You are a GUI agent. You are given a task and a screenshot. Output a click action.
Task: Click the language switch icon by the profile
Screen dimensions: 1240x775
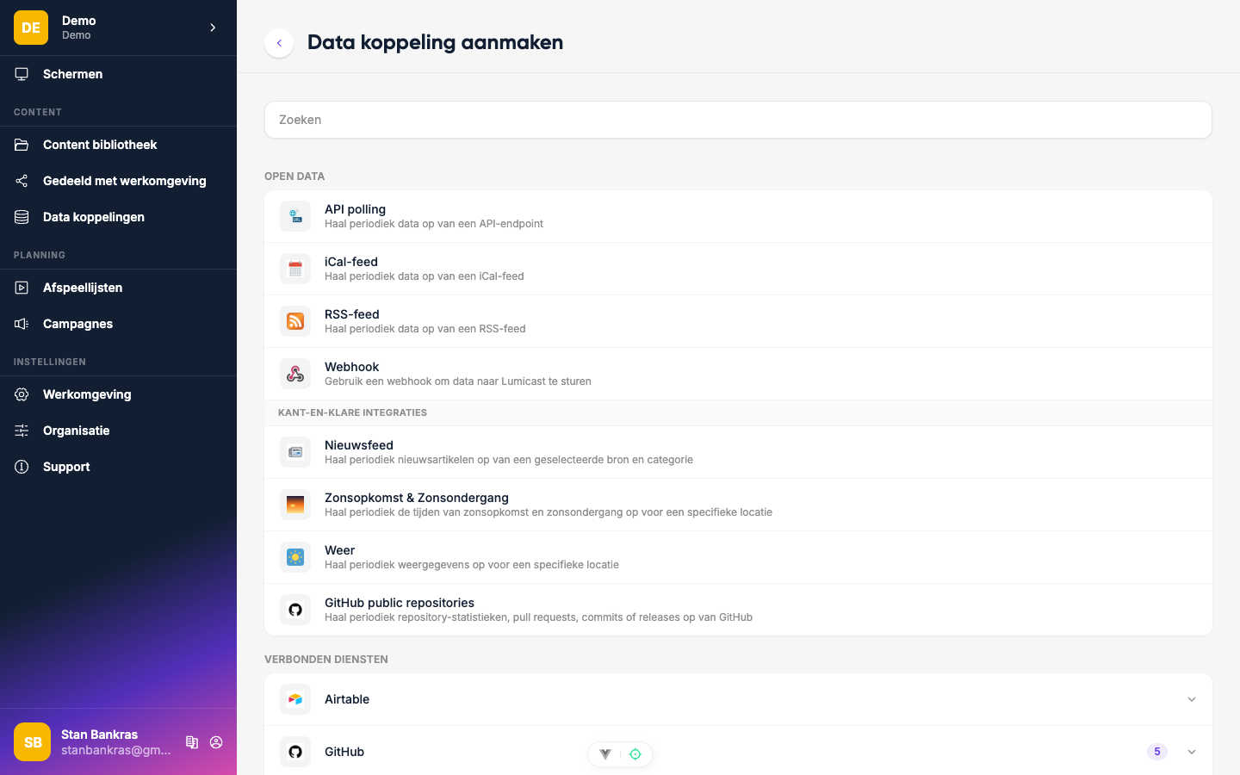click(x=192, y=742)
